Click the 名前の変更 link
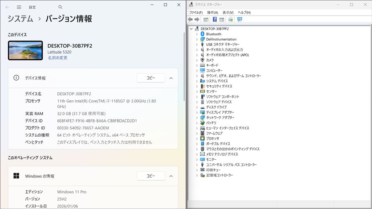The width and height of the screenshot is (372, 209). pyautogui.click(x=57, y=58)
